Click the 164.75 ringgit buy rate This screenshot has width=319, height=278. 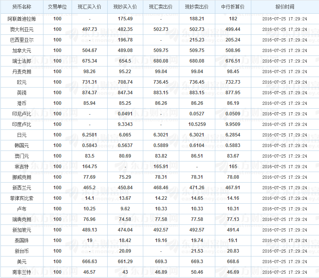click(90, 167)
